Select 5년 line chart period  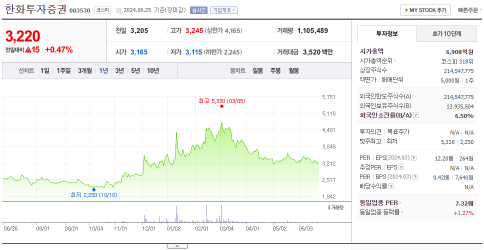click(x=135, y=70)
